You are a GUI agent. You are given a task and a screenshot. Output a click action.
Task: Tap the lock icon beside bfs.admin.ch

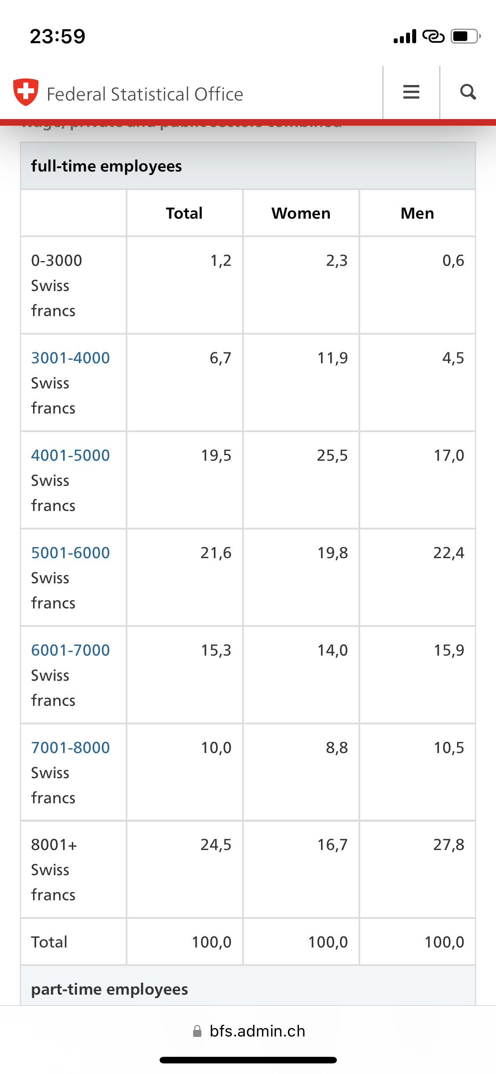coord(197,1031)
